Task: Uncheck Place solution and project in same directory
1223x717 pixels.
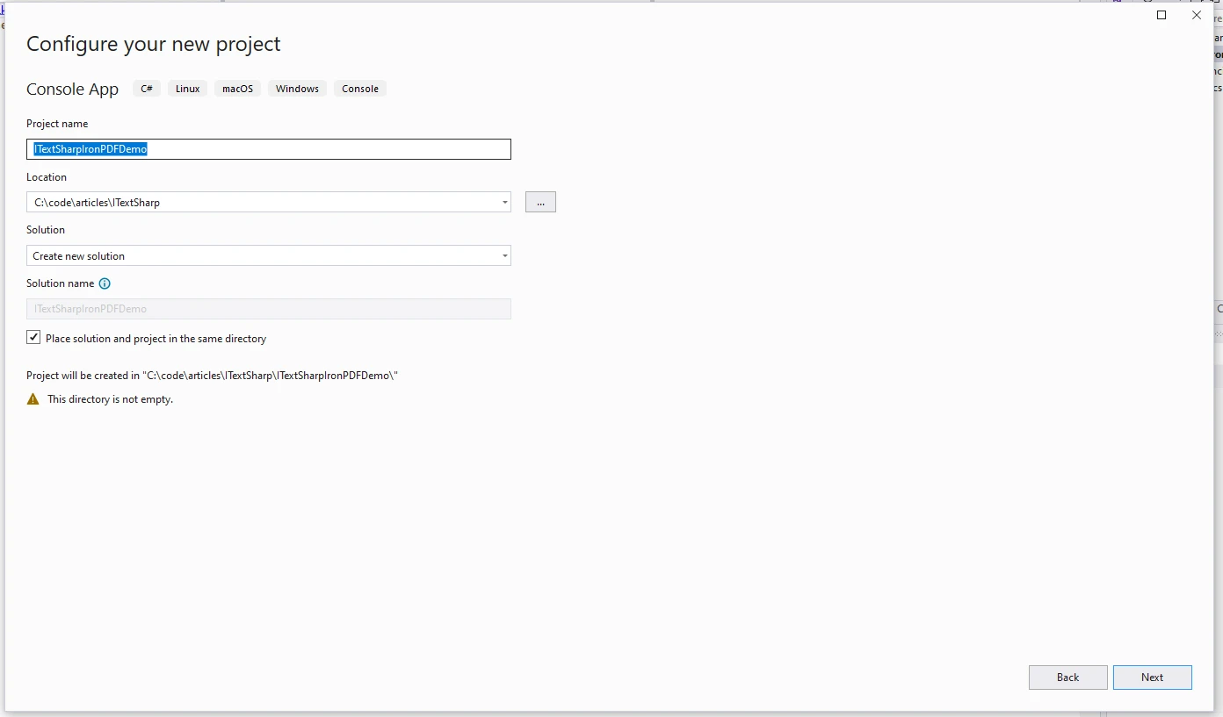Action: coord(33,338)
